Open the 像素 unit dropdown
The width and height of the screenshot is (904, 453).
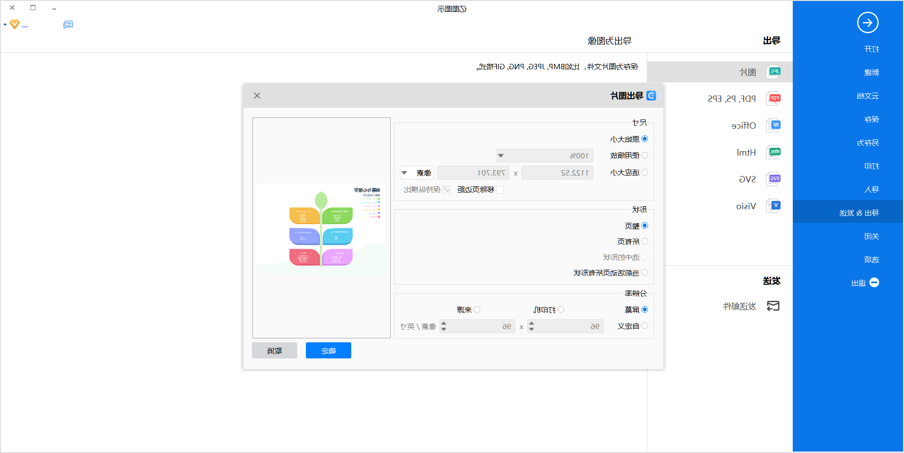417,173
